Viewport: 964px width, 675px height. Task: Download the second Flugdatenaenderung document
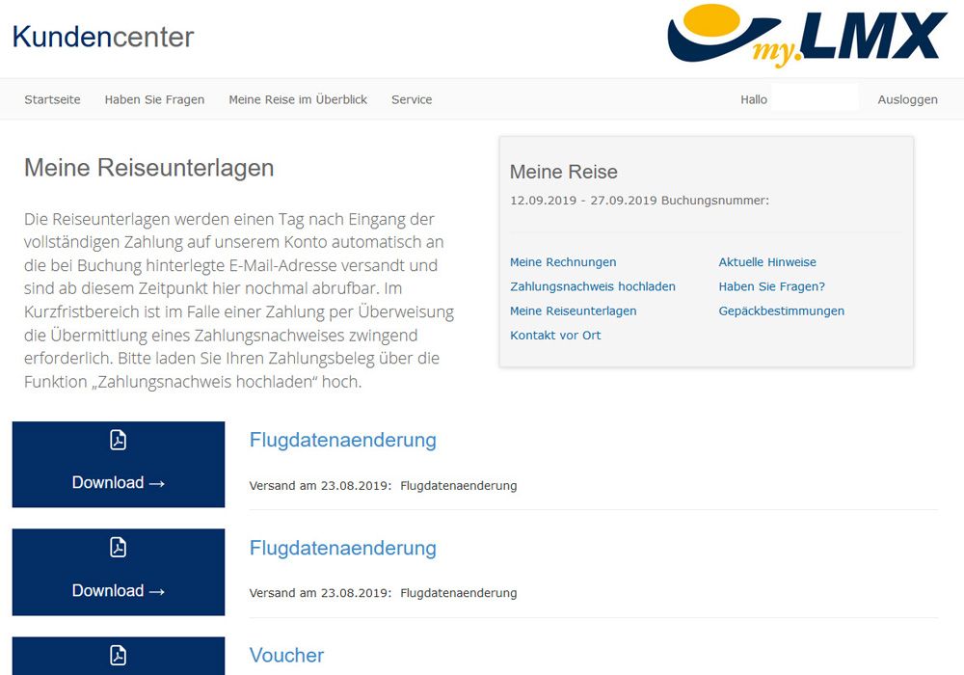click(x=118, y=590)
